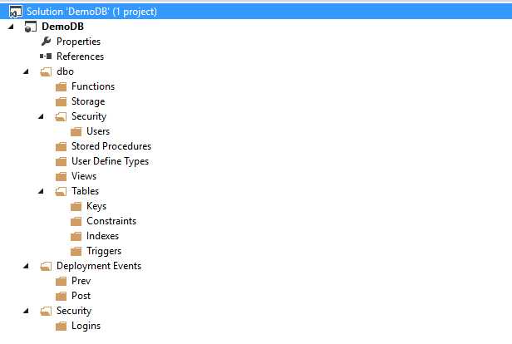Click the References node icon
Viewport: 512px width, 344px height.
tap(46, 57)
